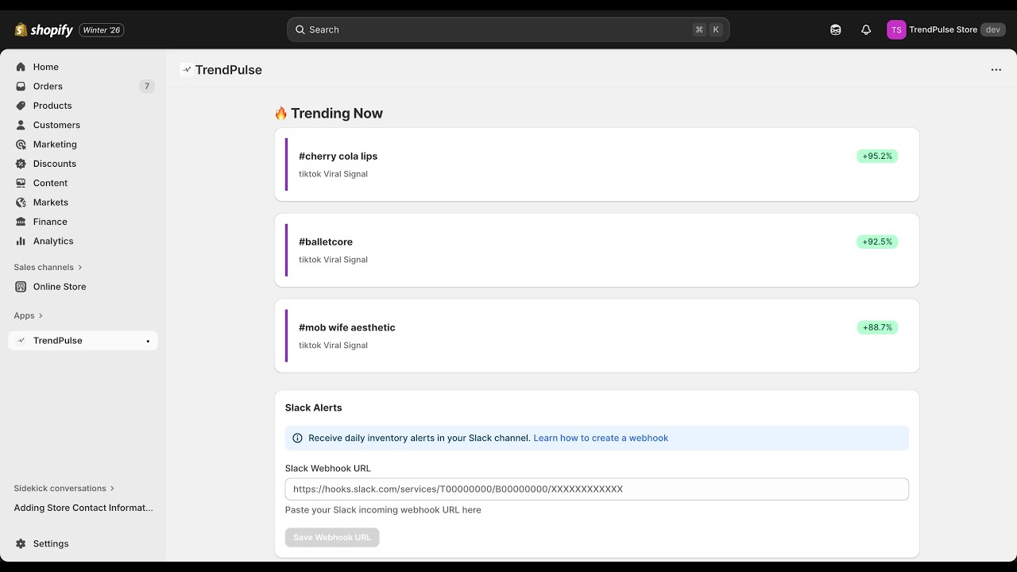Click Save Webhook URL button

click(332, 538)
